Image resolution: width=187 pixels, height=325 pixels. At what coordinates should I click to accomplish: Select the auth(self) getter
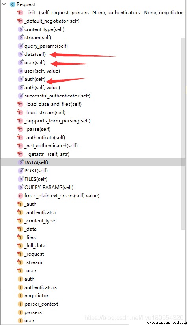pos(35,79)
